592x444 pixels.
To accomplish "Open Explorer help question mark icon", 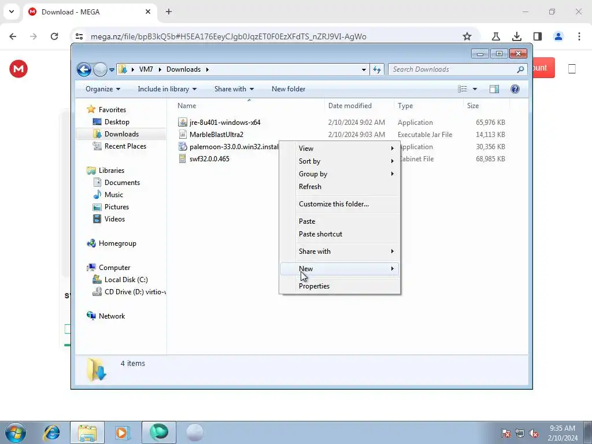I will coord(515,89).
